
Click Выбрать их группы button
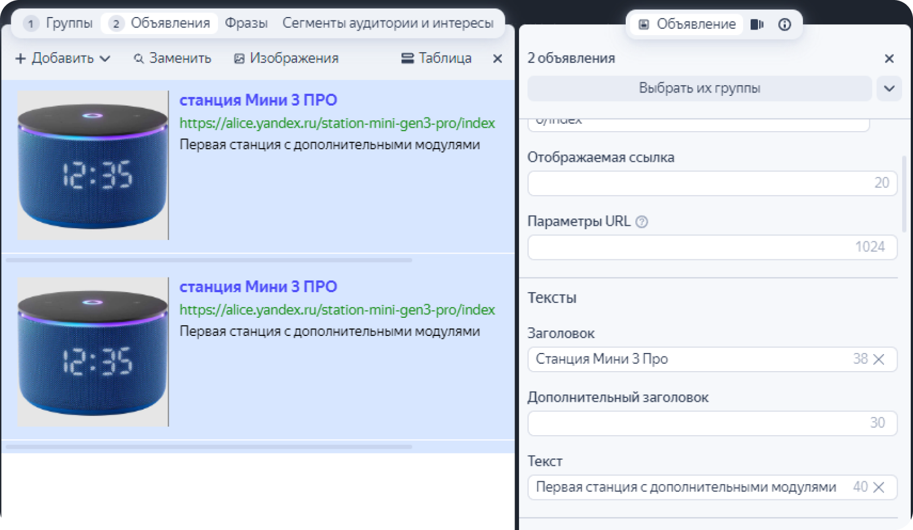coord(700,89)
